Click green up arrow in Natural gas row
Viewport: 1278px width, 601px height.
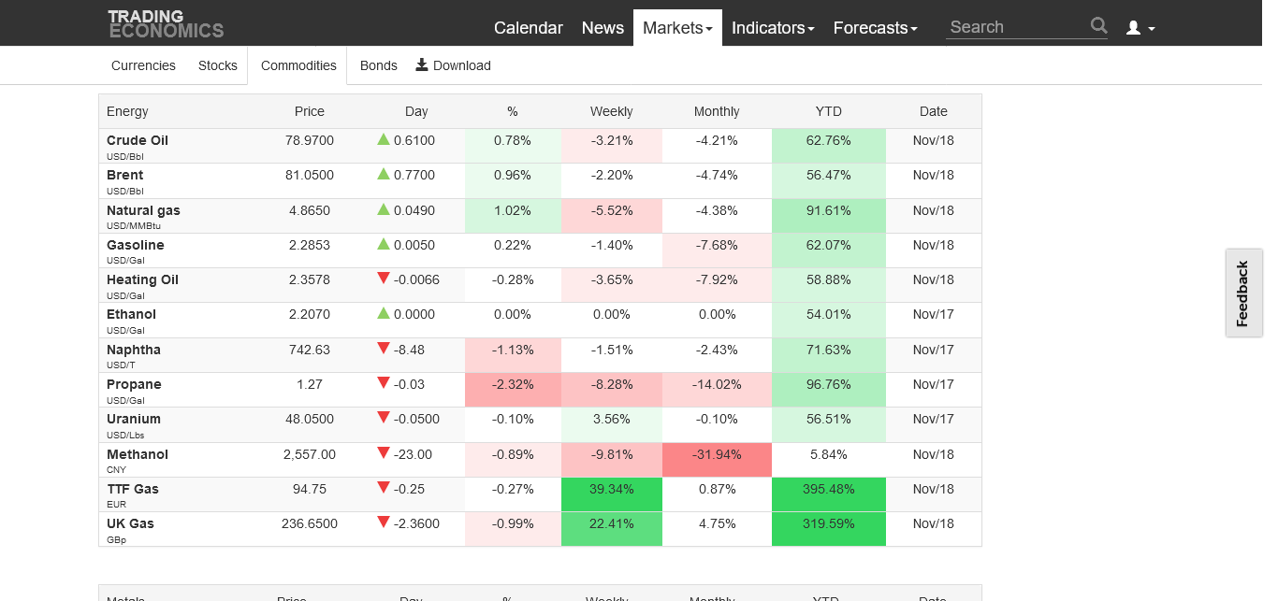(x=384, y=209)
